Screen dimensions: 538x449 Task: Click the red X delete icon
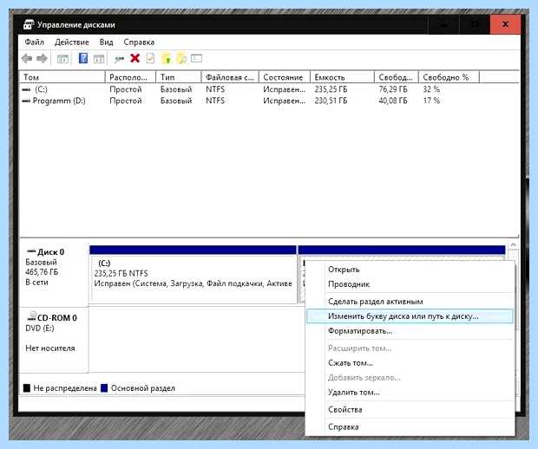[x=135, y=58]
